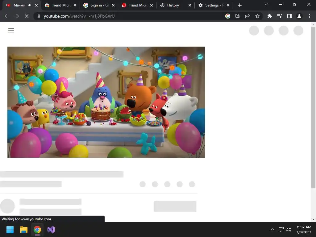The width and height of the screenshot is (316, 237).
Task: Open Visual Studio from the taskbar
Action: tap(51, 230)
